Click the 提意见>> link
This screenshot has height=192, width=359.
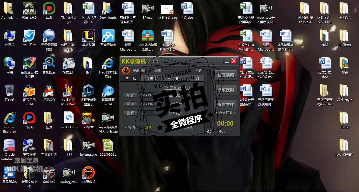(x=225, y=131)
